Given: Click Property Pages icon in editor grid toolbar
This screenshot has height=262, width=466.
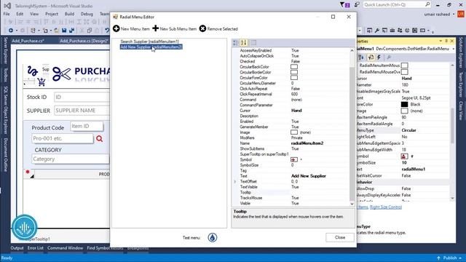Looking at the screenshot, I should [253, 43].
